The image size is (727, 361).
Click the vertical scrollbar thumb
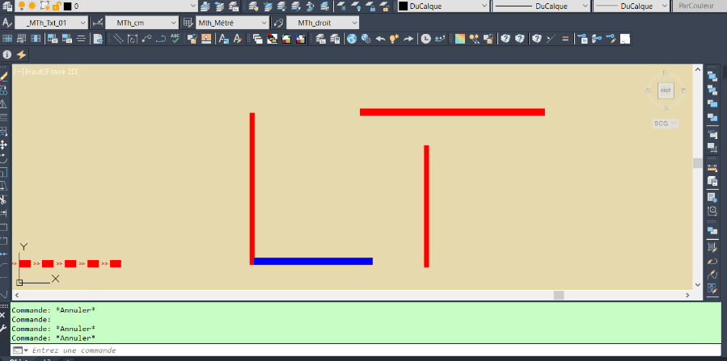tap(697, 163)
